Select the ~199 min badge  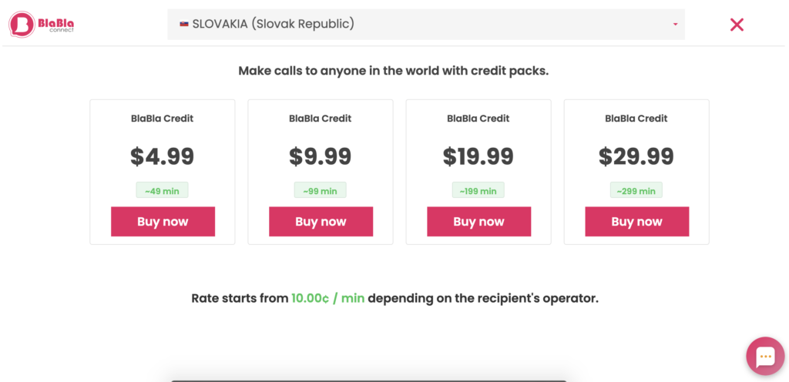tap(478, 190)
